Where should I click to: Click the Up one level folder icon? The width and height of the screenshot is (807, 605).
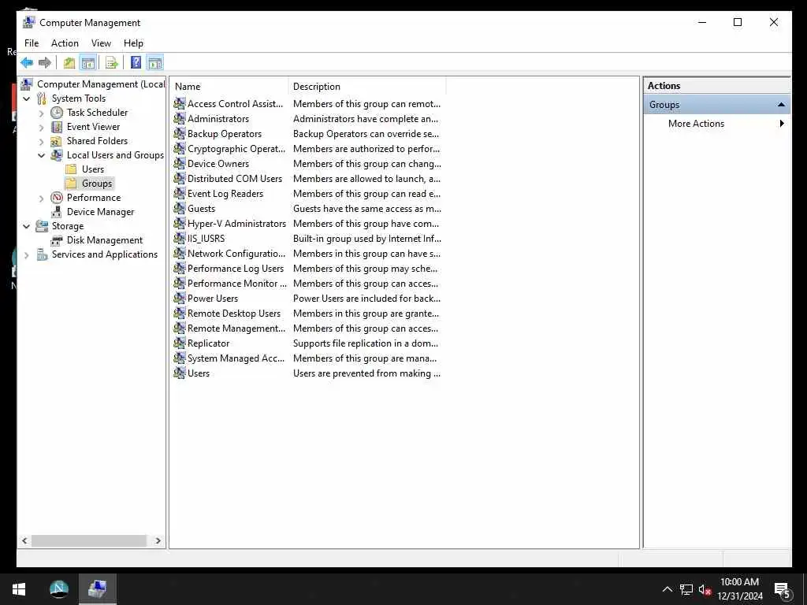(69, 63)
